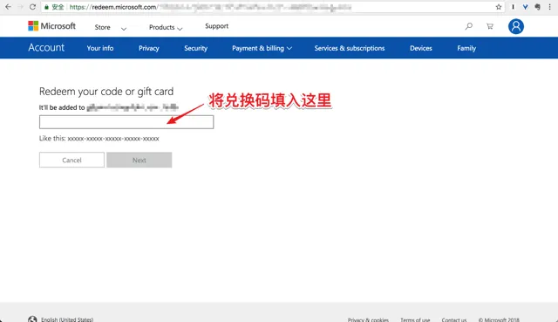558x322 pixels.
Task: Open the Devices tab
Action: (x=421, y=48)
